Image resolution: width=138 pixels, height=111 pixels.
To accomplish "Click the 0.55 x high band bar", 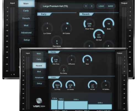I will coord(100,107).
